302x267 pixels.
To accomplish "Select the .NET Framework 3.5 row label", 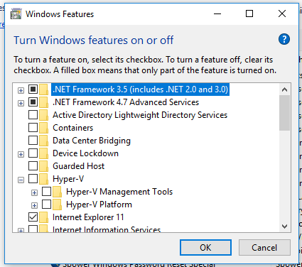I will [x=140, y=89].
